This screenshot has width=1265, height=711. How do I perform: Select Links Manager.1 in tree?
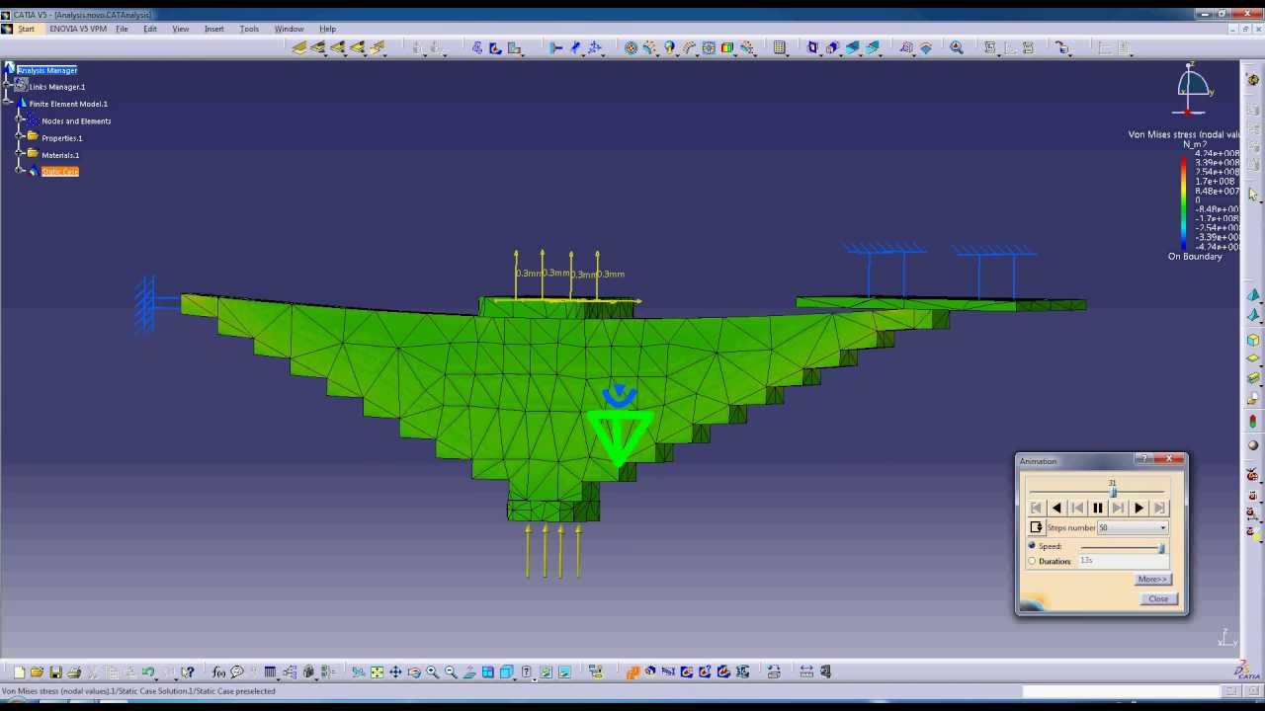pos(57,87)
